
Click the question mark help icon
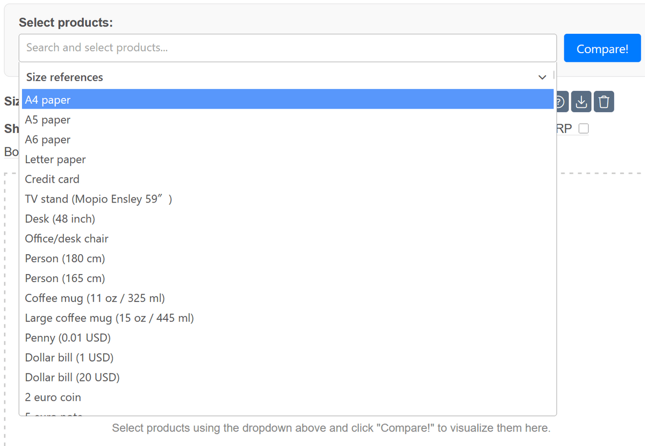point(561,102)
